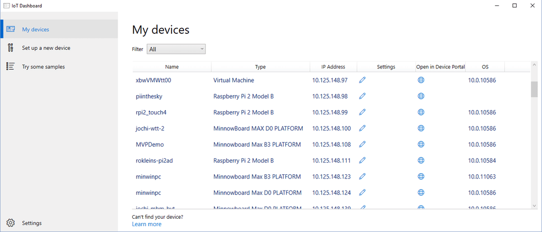Screen dimensions: 542x232
Task: Click IP address 10.125.148.97
Action: (x=330, y=80)
